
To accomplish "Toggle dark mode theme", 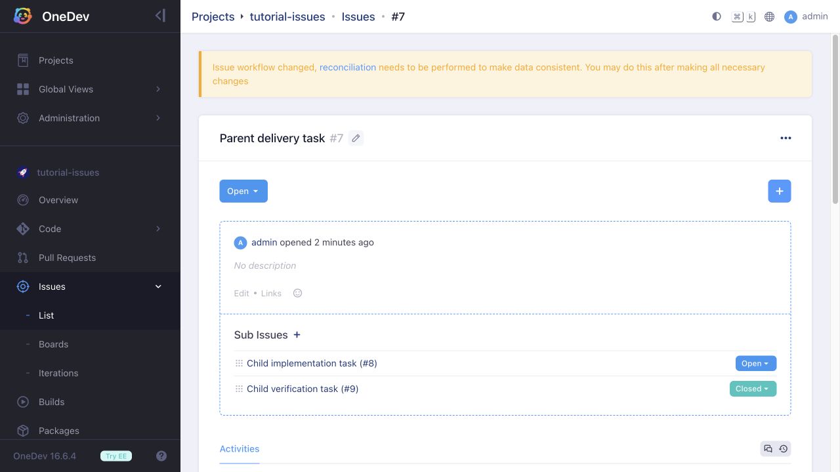I will click(x=717, y=16).
